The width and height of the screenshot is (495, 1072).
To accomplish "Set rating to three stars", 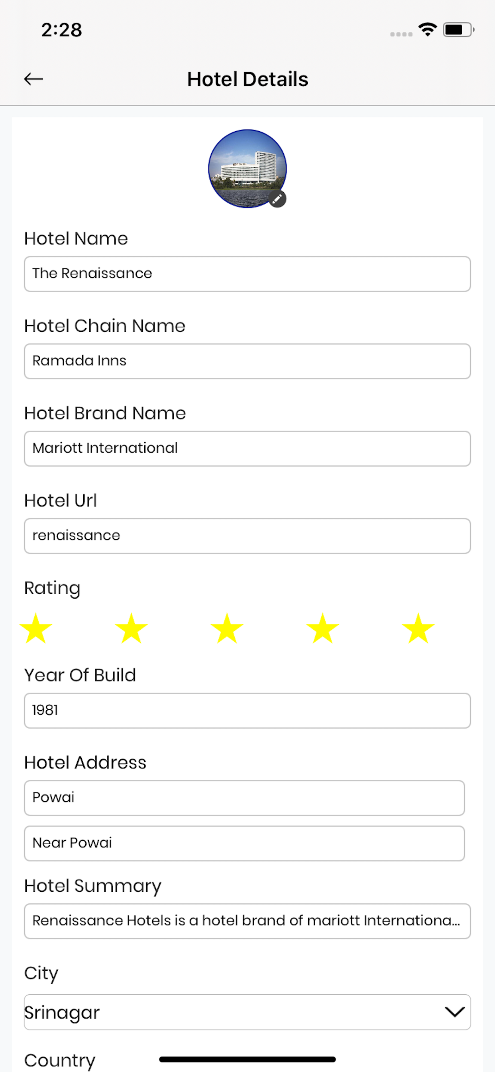I will pos(227,628).
